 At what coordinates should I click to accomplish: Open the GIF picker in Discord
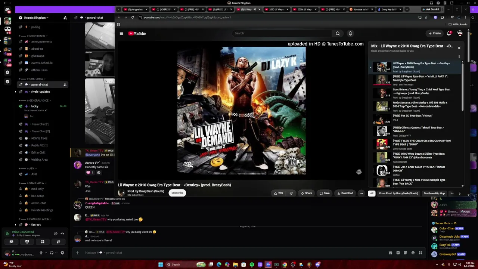[398, 253]
